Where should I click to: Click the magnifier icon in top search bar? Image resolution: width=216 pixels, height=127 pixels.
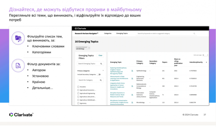pos(194,34)
